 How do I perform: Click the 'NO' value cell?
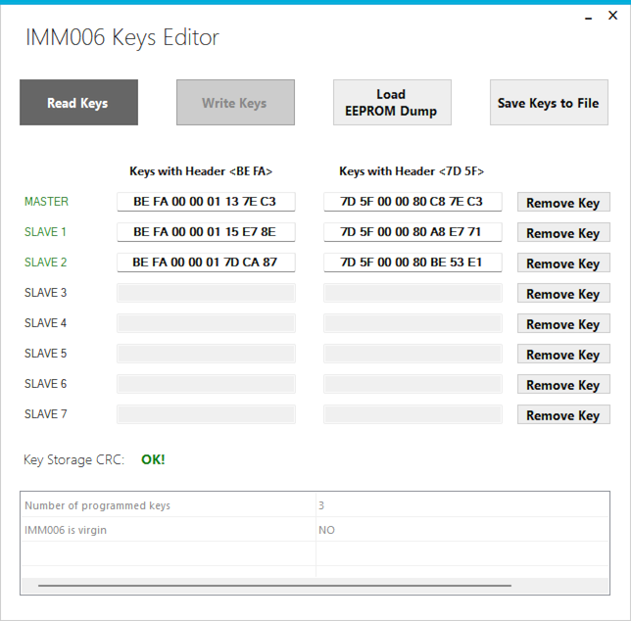click(462, 530)
